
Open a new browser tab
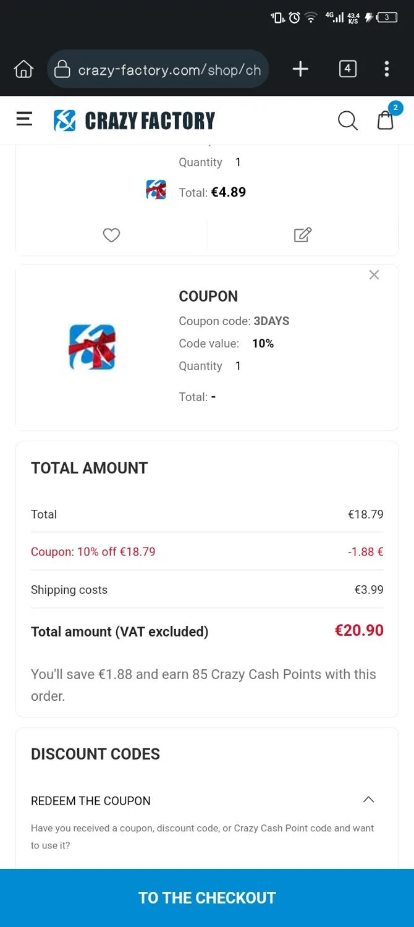300,69
